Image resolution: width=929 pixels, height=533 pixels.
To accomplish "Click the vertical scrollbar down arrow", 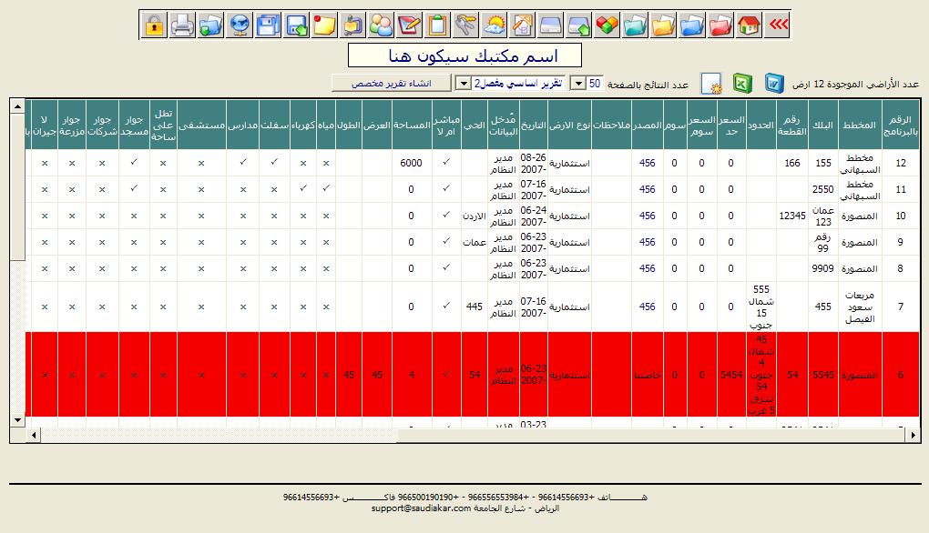I will coord(17,420).
